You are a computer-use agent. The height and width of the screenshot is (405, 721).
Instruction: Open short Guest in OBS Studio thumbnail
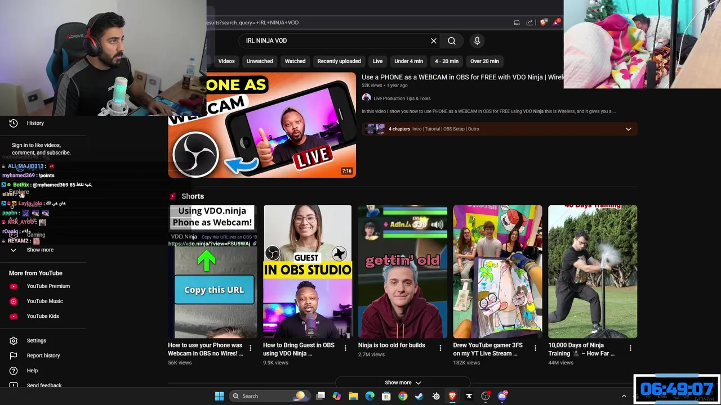[x=308, y=271]
